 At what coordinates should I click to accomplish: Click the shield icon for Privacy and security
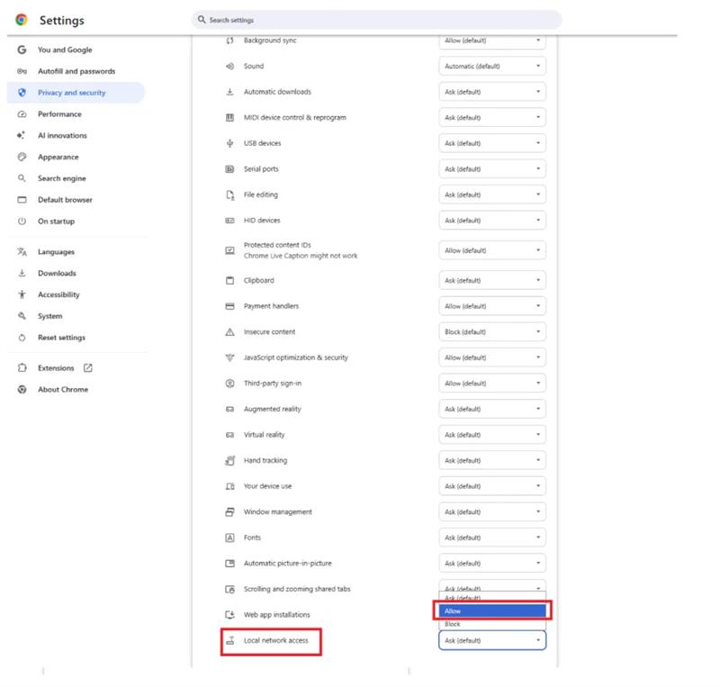(x=22, y=93)
